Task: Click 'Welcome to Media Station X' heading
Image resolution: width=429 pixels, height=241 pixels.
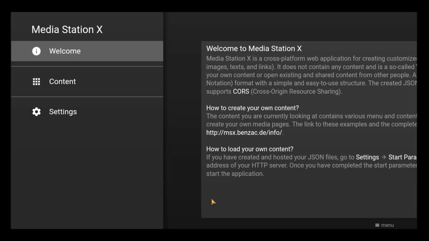Action: (254, 49)
